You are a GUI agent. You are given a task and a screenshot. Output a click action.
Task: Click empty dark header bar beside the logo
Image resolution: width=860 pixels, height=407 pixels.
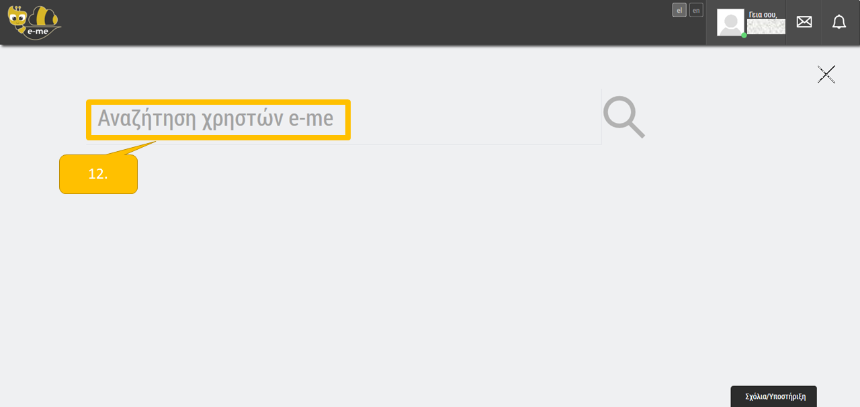click(x=336, y=22)
